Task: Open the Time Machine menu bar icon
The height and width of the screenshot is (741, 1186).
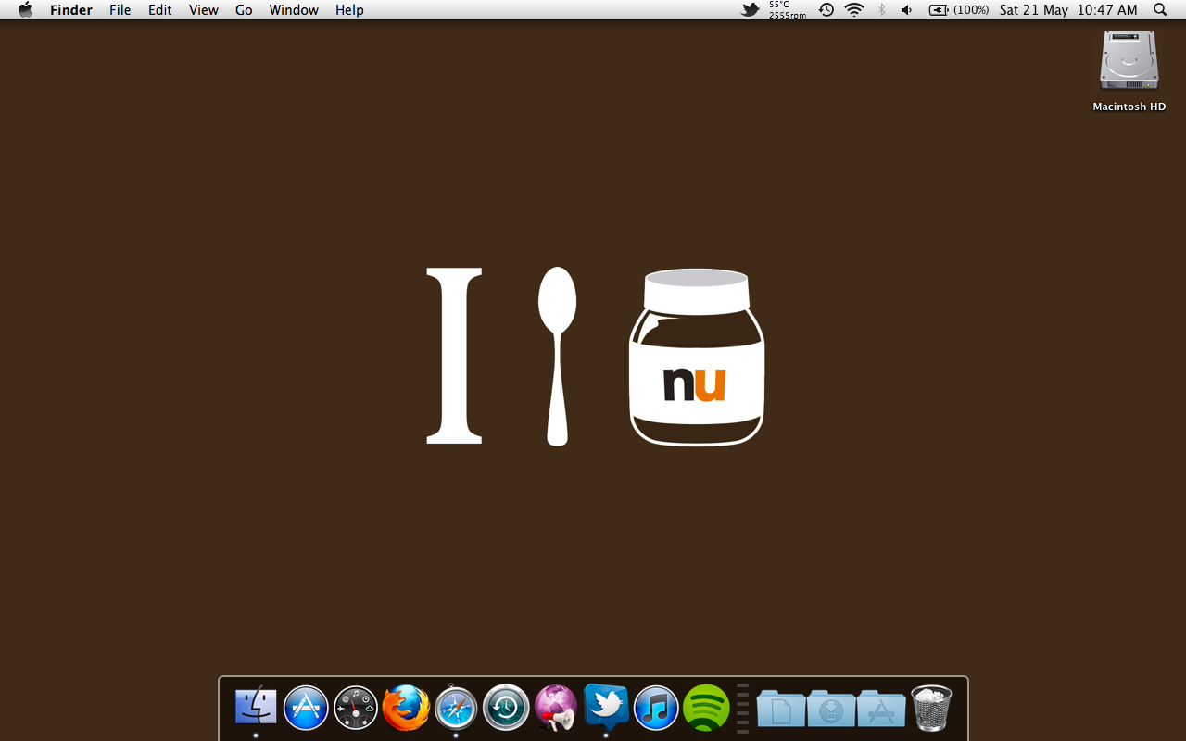Action: [x=826, y=10]
